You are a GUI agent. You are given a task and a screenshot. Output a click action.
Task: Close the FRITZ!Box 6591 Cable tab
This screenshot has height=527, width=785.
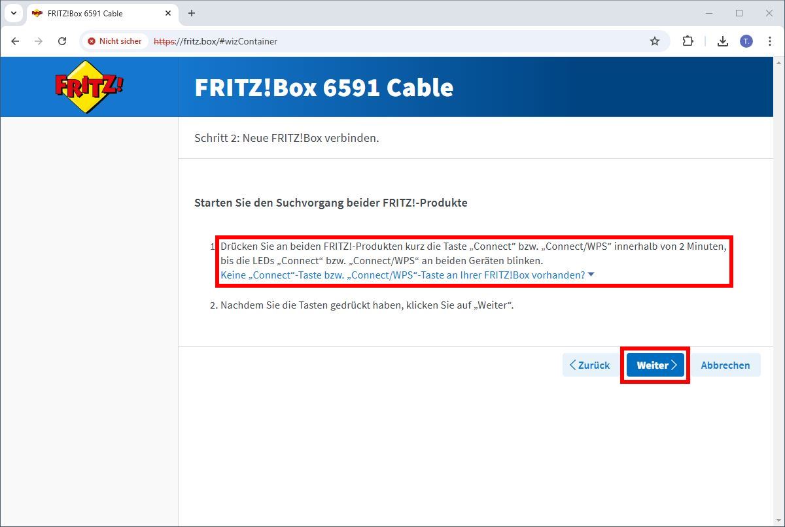[x=167, y=12]
